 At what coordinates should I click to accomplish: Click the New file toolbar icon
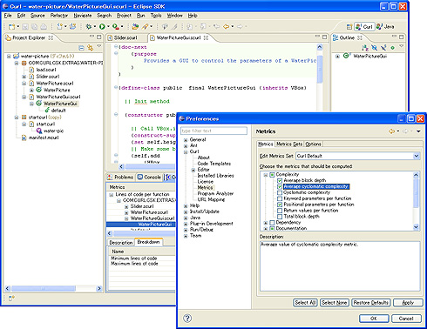12,27
